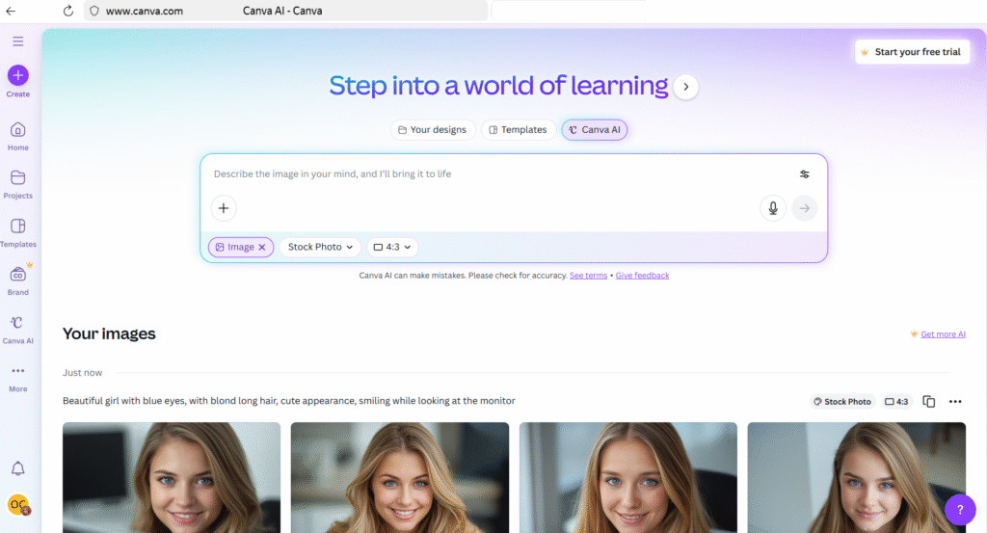Switch to the Templates tab

pyautogui.click(x=518, y=130)
